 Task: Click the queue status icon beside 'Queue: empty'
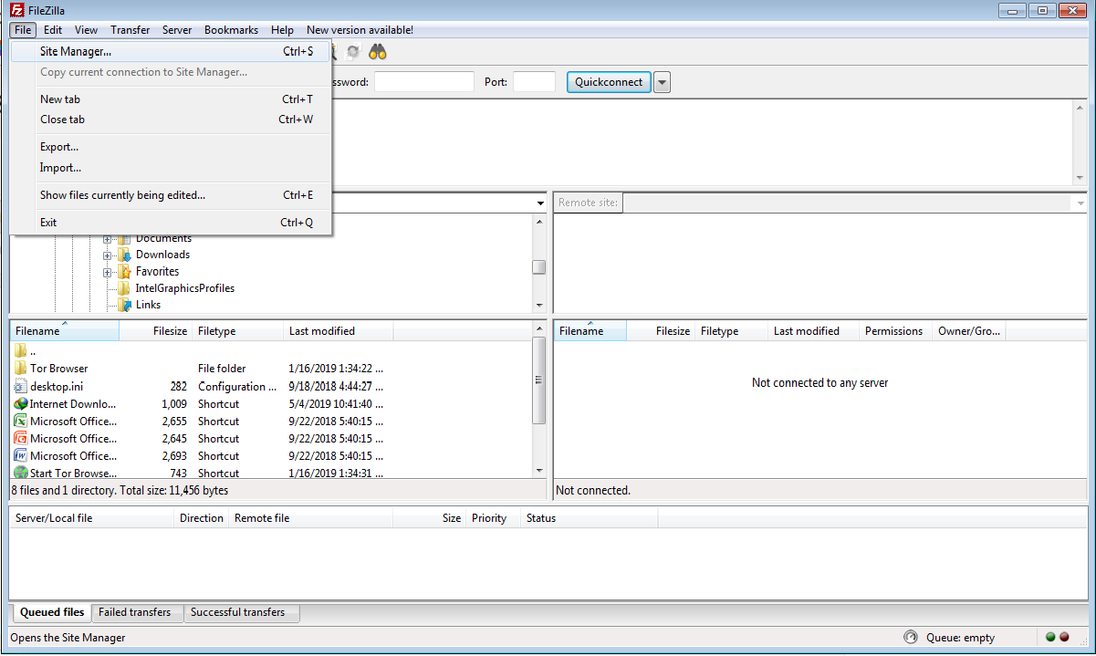910,637
